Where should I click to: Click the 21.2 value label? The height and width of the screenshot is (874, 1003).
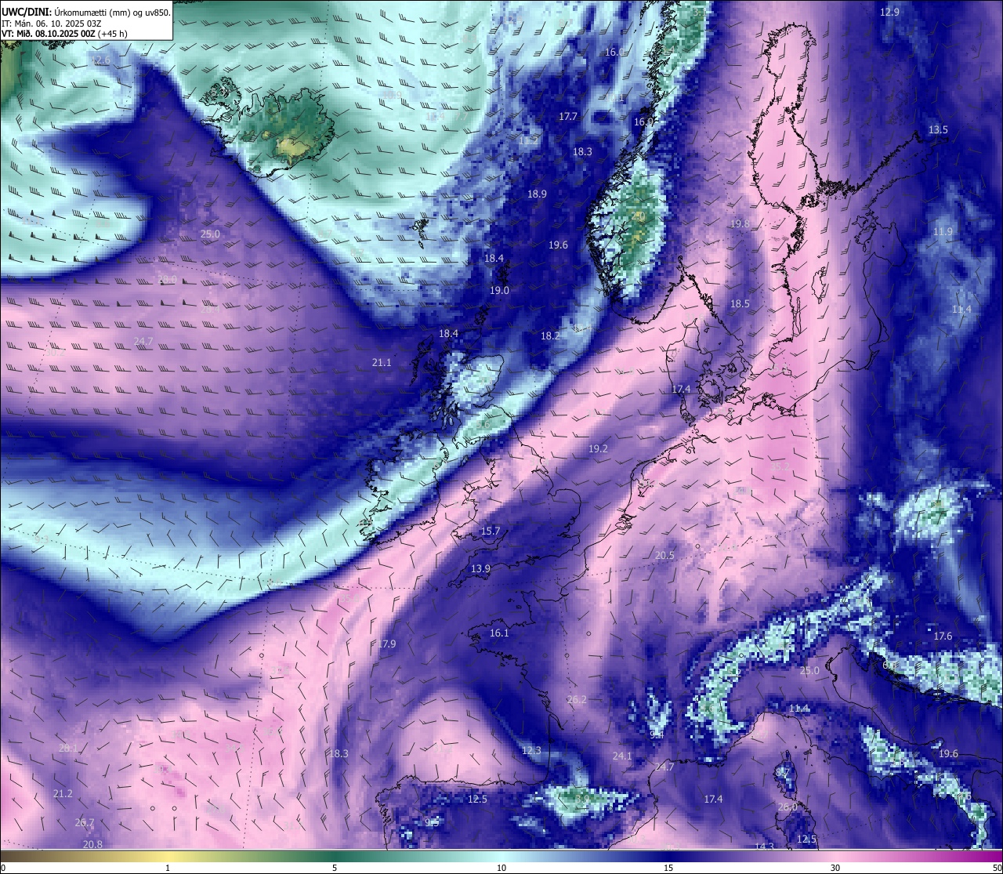(x=63, y=793)
